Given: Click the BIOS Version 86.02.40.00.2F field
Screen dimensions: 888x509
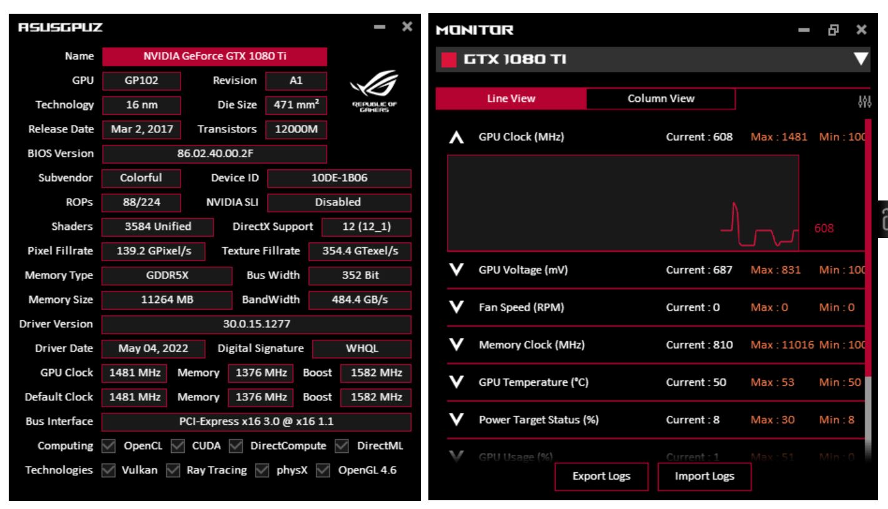Looking at the screenshot, I should point(215,154).
